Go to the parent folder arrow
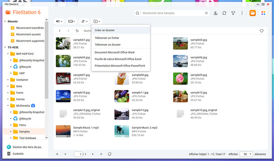This screenshot has height=161, width=274. (77, 31)
